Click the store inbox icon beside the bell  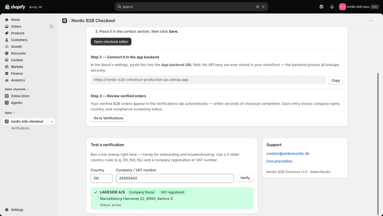point(321,7)
